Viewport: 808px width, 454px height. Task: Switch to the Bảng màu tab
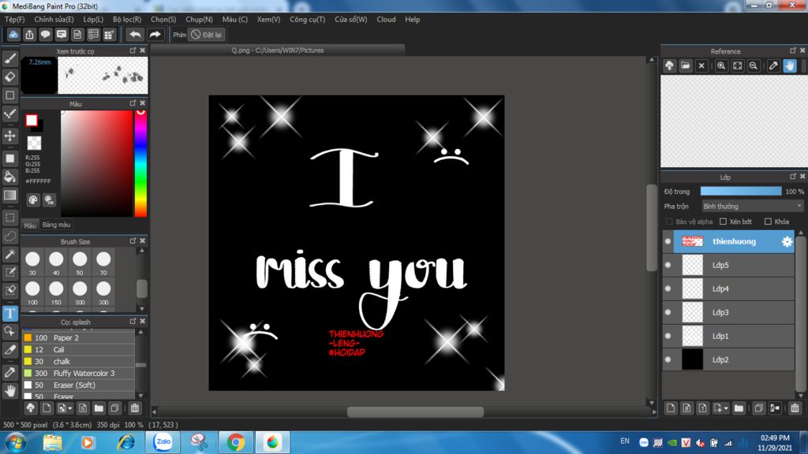coord(56,225)
